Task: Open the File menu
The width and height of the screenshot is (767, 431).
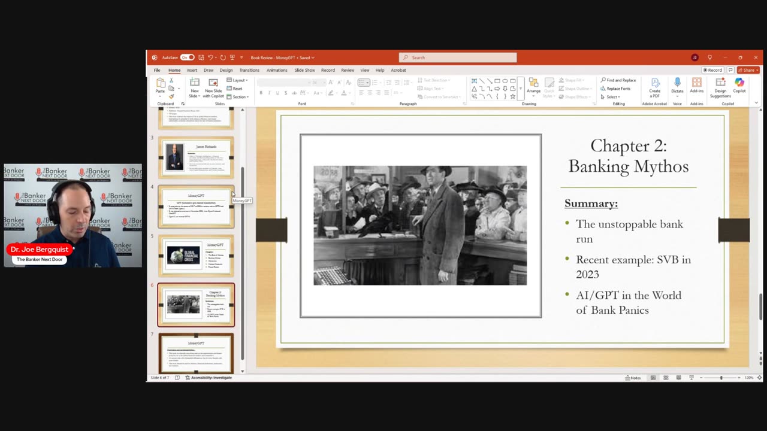Action: [x=157, y=70]
